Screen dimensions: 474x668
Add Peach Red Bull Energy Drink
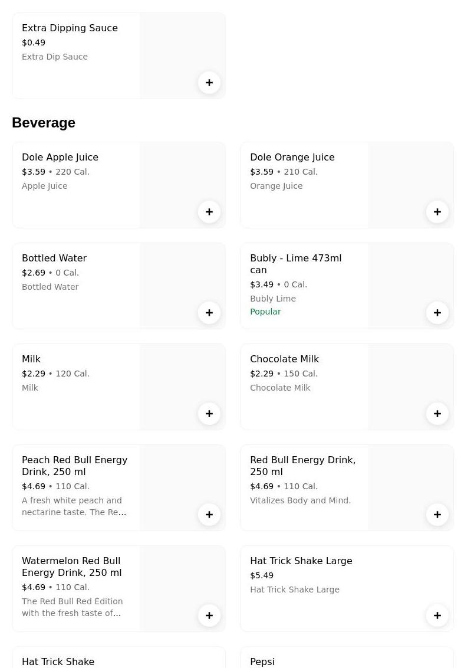pyautogui.click(x=209, y=515)
